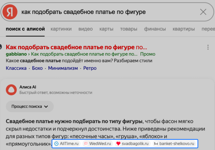
Task: Switch to the видео tab
Action: pyautogui.click(x=85, y=29)
